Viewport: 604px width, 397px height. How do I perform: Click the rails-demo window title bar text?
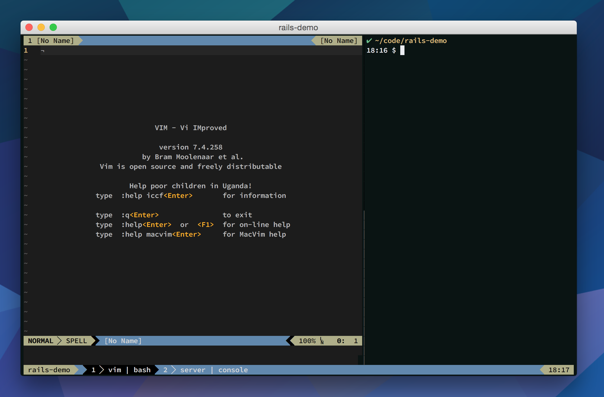point(298,28)
